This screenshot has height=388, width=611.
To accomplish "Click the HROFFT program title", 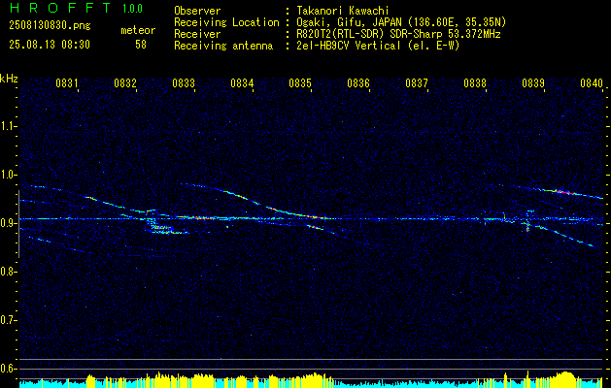I will pos(59,8).
